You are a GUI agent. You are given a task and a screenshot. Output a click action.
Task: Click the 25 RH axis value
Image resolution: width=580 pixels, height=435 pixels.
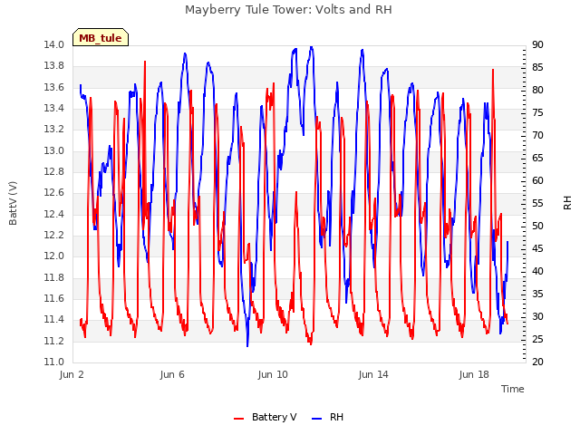coord(537,340)
